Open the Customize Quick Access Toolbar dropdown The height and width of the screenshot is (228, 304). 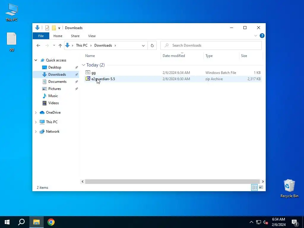(59, 28)
